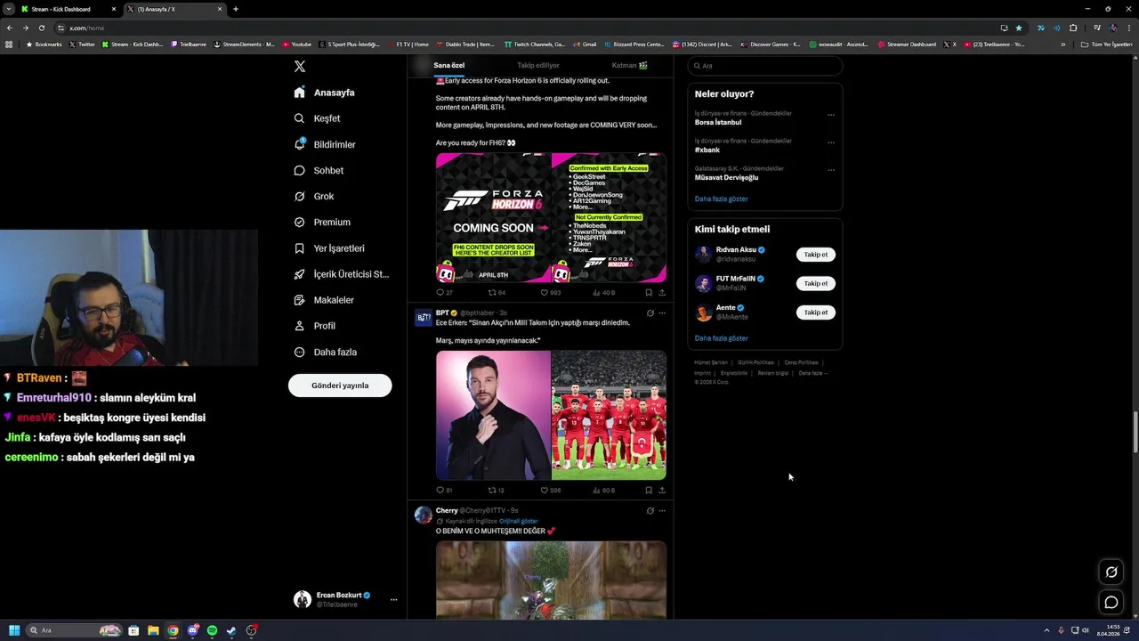1139x641 pixels.
Task: Share the BPT post
Action: tap(662, 490)
